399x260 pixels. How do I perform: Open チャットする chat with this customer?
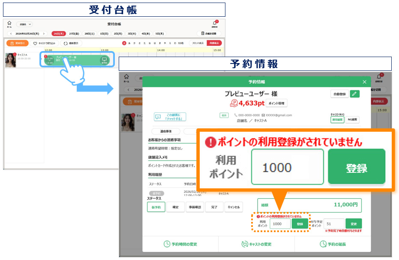pyautogui.click(x=170, y=117)
